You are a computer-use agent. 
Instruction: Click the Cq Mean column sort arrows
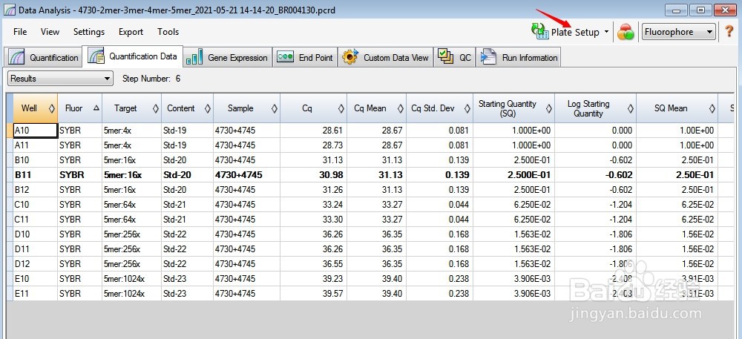401,109
